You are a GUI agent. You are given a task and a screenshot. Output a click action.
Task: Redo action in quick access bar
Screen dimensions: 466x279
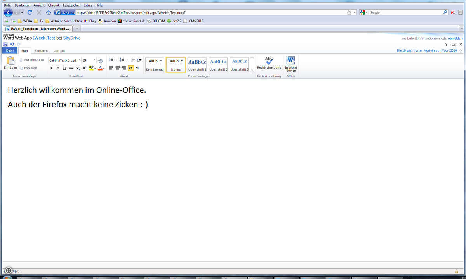(18, 45)
